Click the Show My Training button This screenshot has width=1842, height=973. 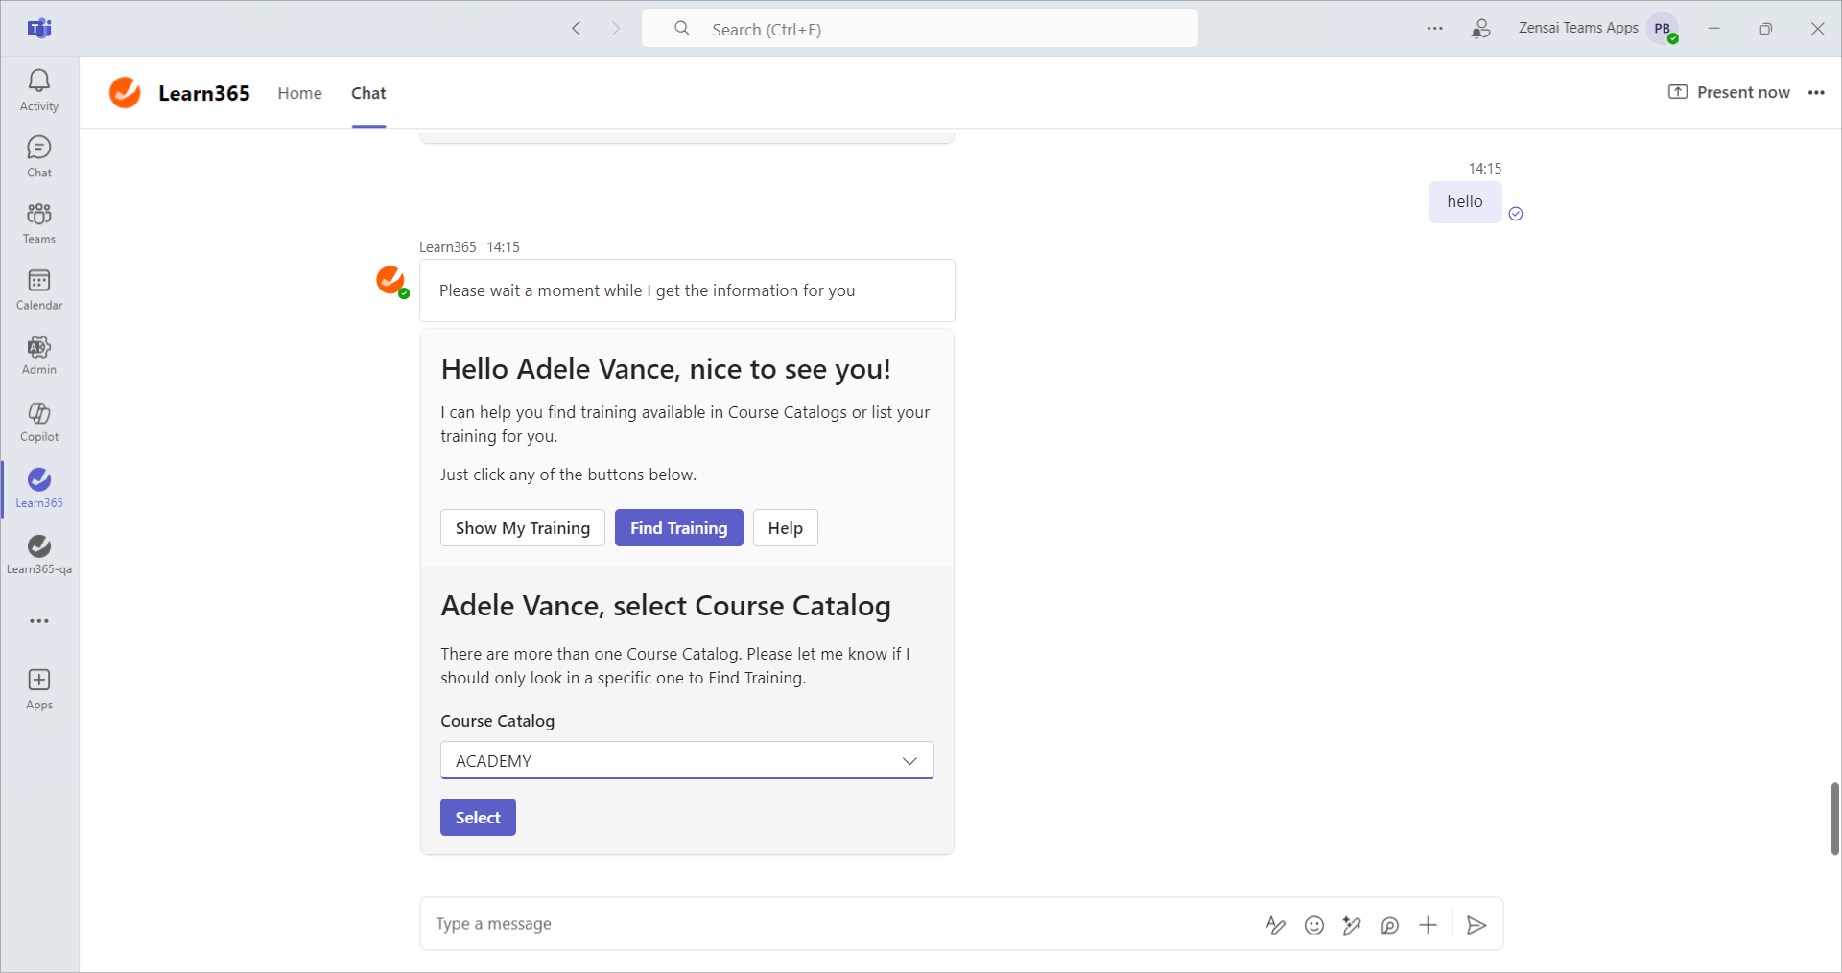[522, 528]
